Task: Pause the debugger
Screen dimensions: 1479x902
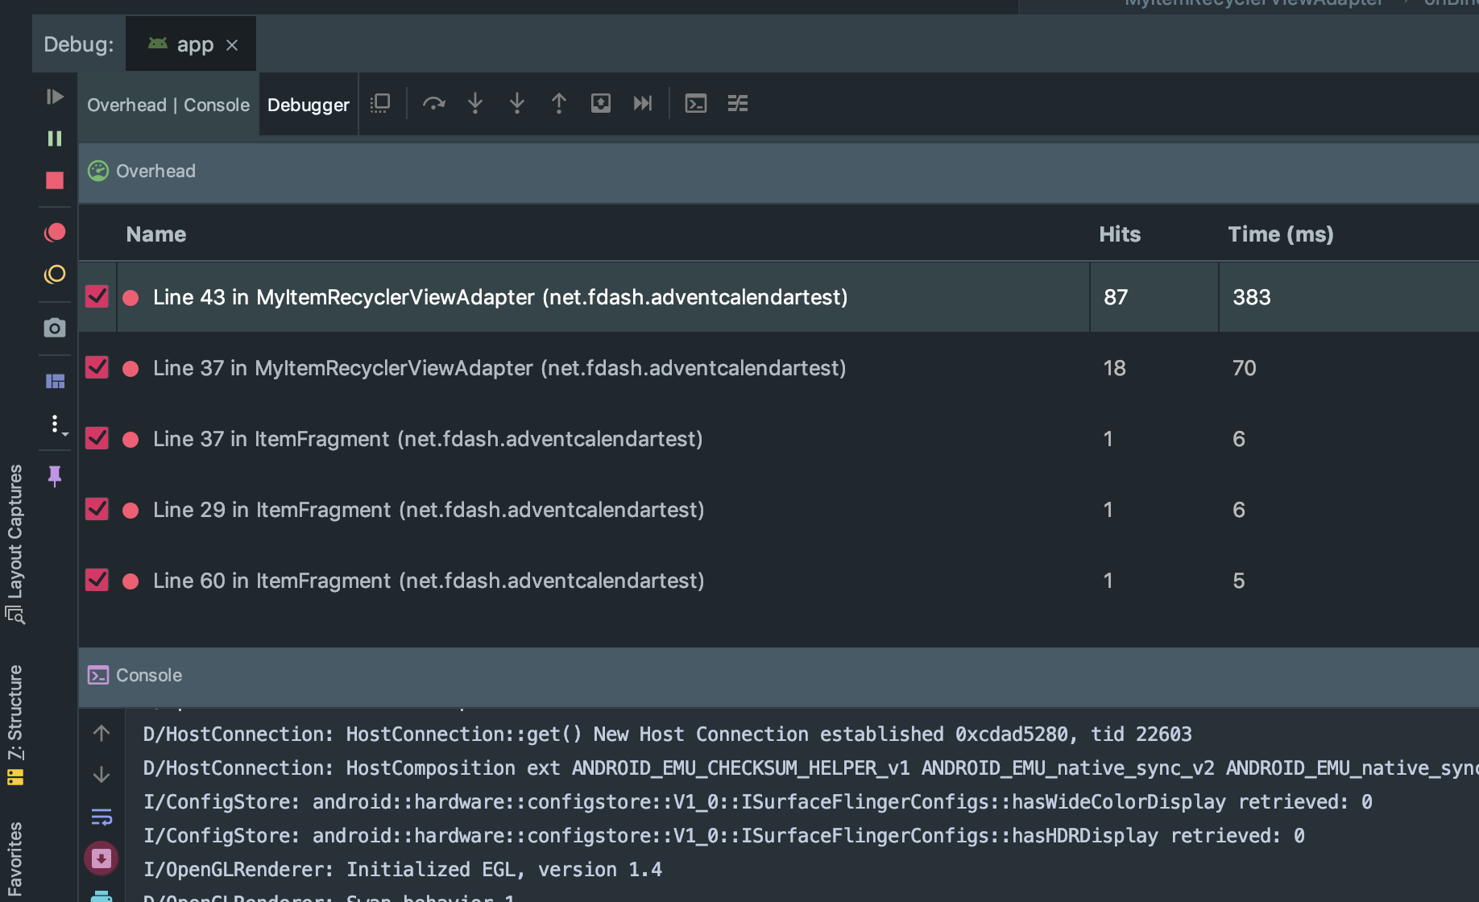Action: click(x=55, y=139)
